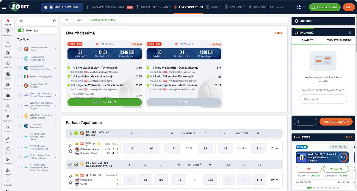This screenshot has width=357, height=191.
Task: Check the U23 Toulon Tournament checkbox
Action: pyautogui.click(x=20, y=126)
